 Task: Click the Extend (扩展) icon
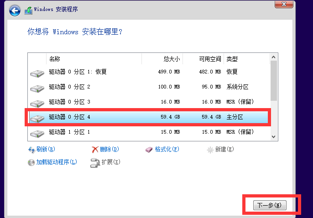pyautogui.click(x=95, y=162)
